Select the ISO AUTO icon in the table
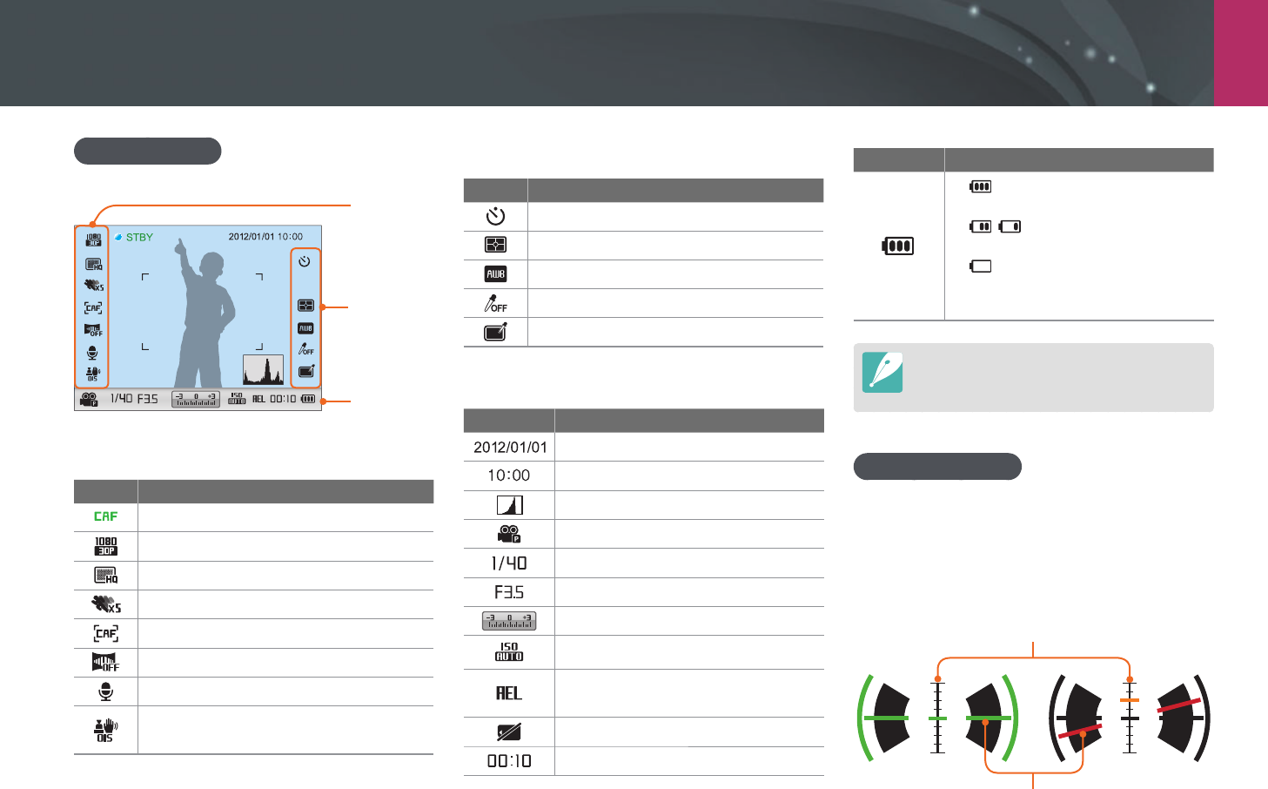The width and height of the screenshot is (1268, 789). 509,652
